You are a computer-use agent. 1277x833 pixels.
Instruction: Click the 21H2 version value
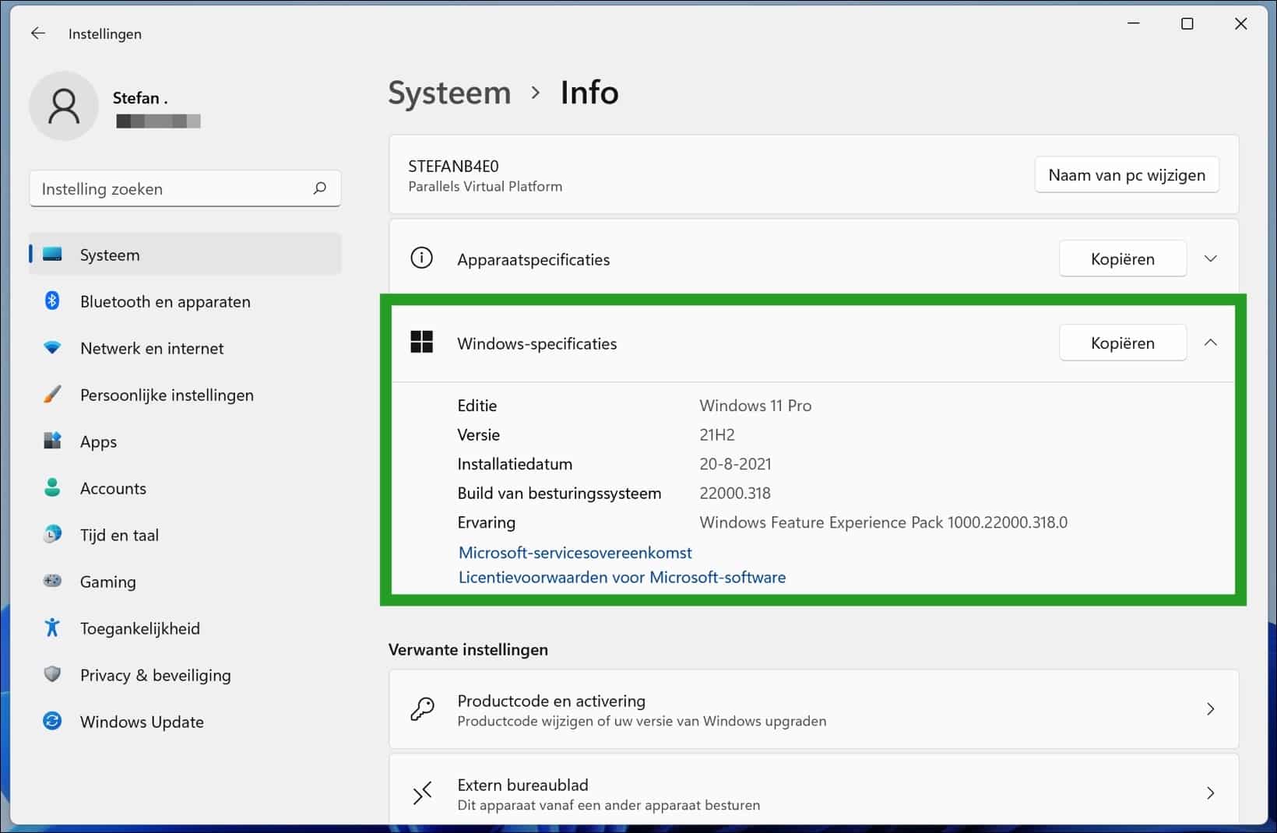tap(717, 434)
